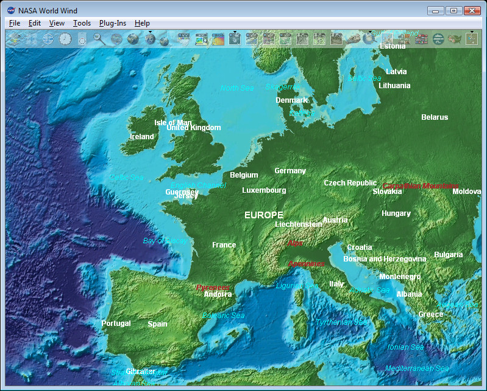Click the 'Spain' country label
Screen dimensions: 487x391
[x=157, y=324]
